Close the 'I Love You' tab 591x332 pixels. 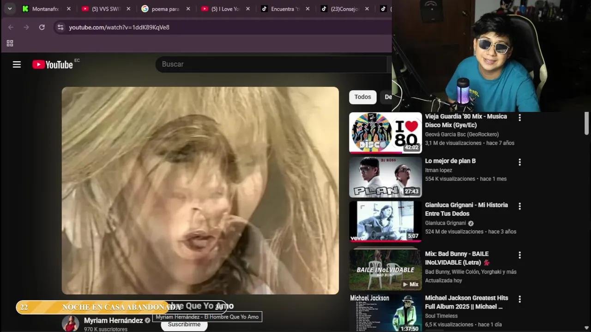click(248, 9)
